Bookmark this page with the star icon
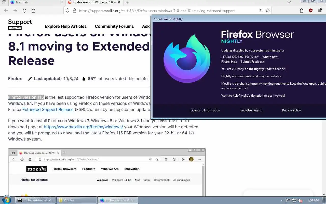The height and width of the screenshot is (204, 326). click(x=268, y=11)
